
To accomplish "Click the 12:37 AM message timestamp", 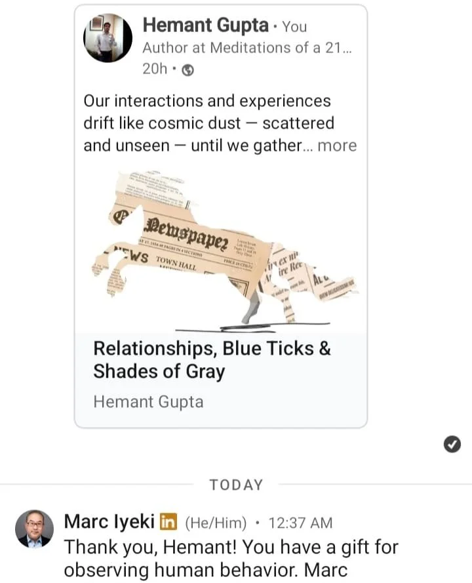I will pyautogui.click(x=300, y=523).
